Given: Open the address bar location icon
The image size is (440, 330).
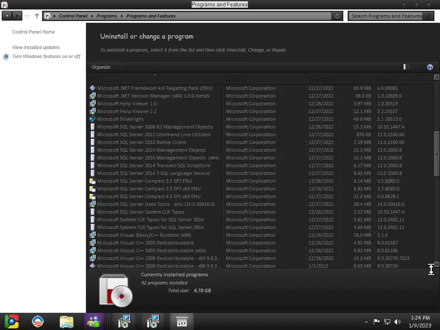Looking at the screenshot, I should click(x=48, y=16).
